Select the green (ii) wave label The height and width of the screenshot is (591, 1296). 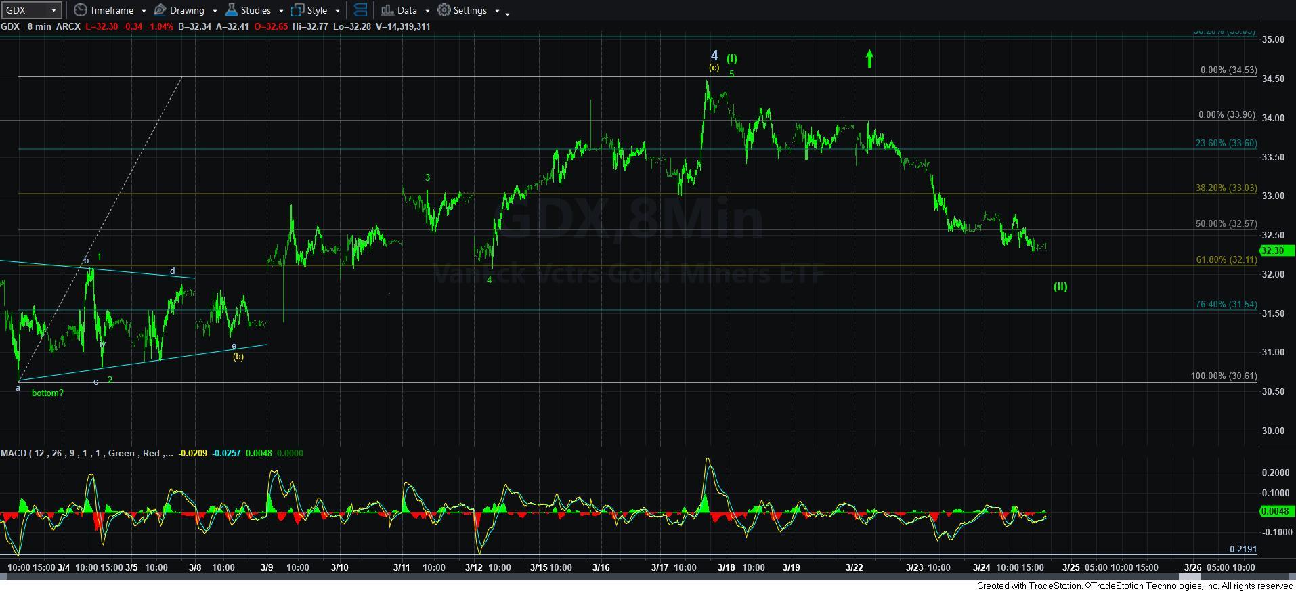tap(1060, 286)
